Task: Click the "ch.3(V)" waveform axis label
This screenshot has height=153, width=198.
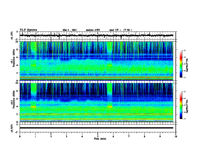Action: click(x=12, y=128)
